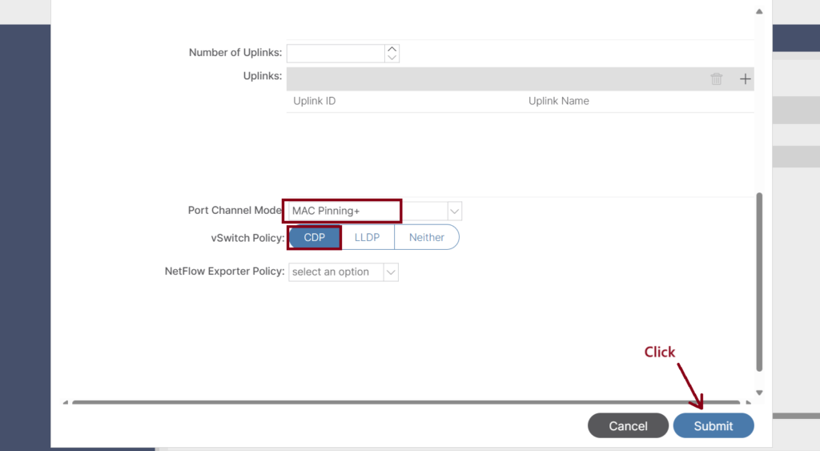Click the scroll down arrow

(759, 393)
